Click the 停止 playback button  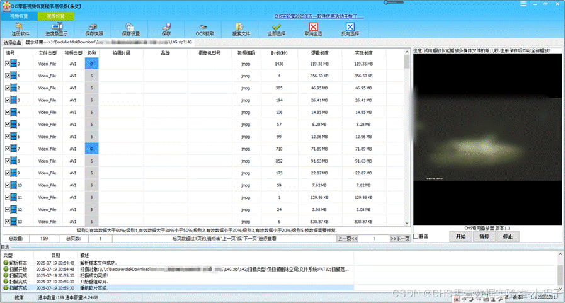pyautogui.click(x=508, y=236)
